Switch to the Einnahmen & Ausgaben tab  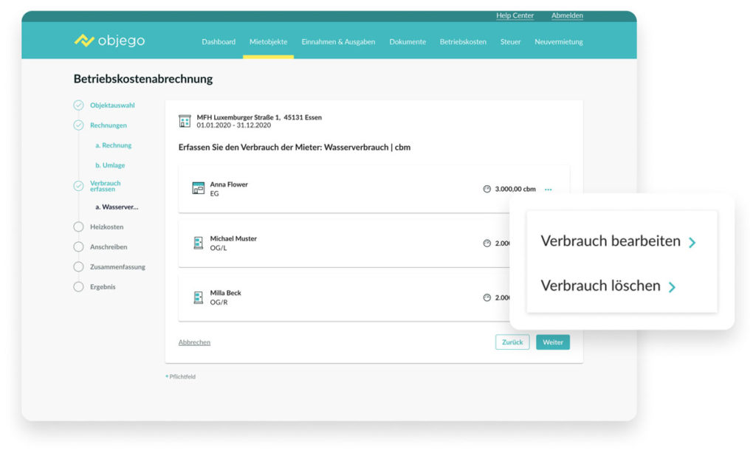click(x=338, y=42)
